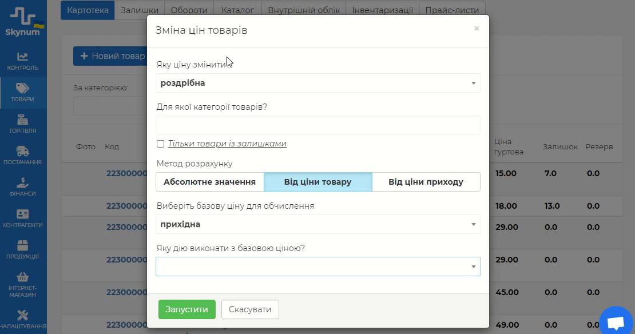The width and height of the screenshot is (635, 334).
Task: Open the прихідна base price dropdown
Action: coord(317,224)
